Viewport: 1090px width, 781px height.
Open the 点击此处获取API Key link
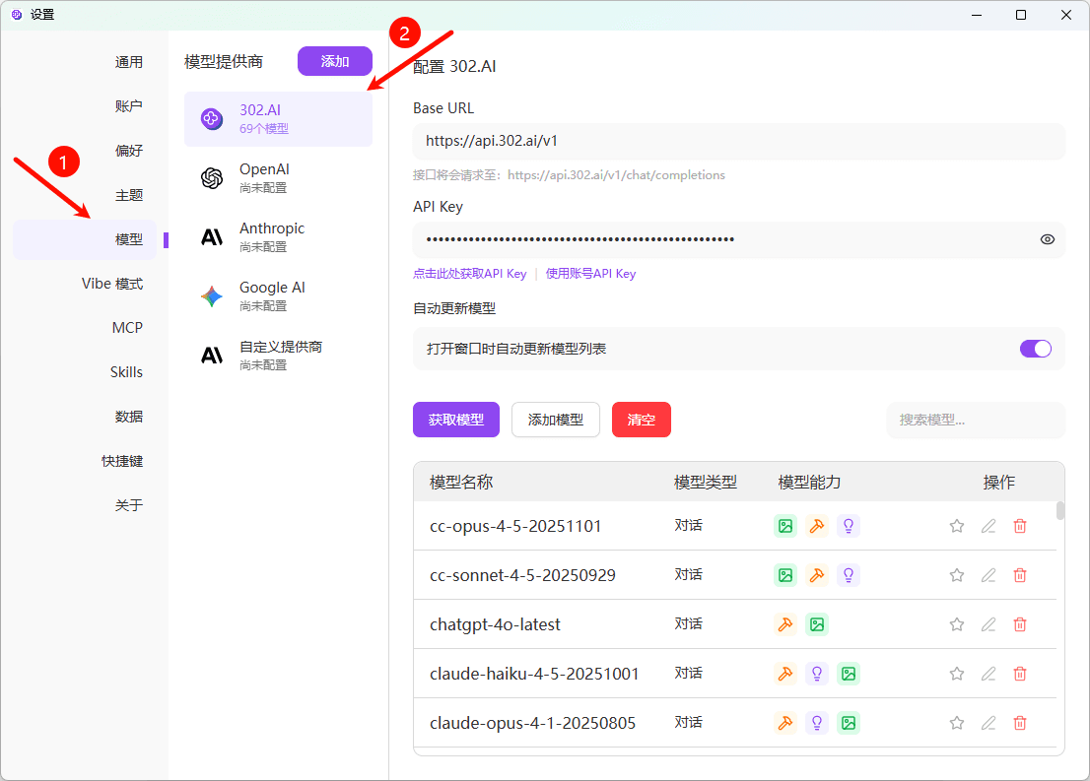pos(470,274)
